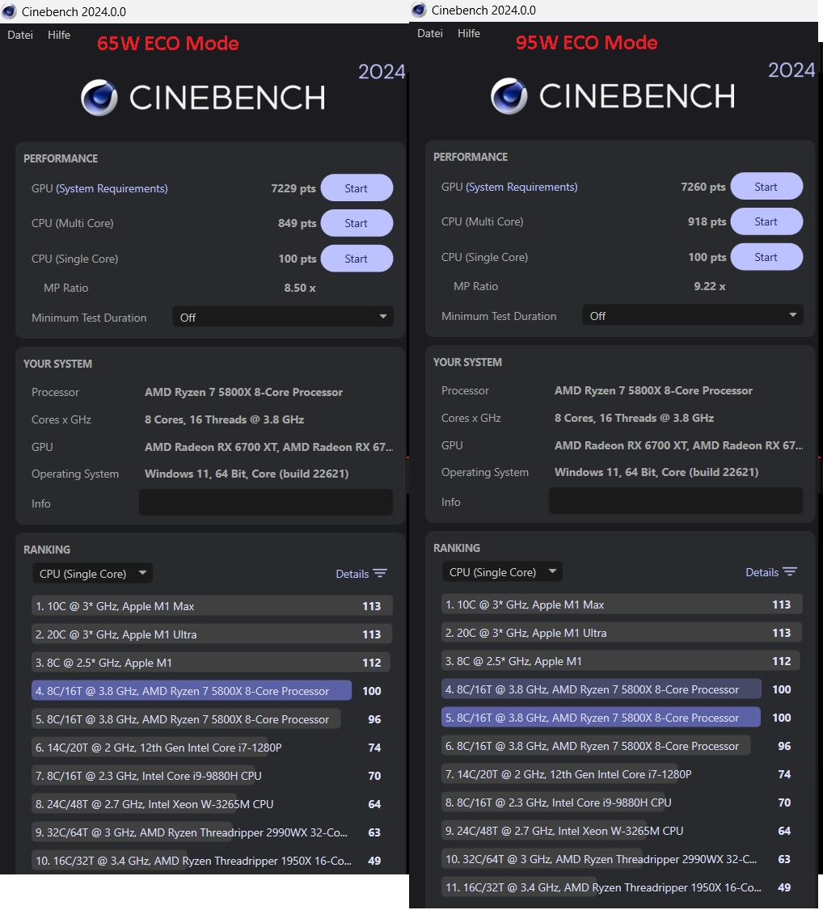This screenshot has height=910, width=823.
Task: Open Datei menu in 95W window
Action: (429, 33)
